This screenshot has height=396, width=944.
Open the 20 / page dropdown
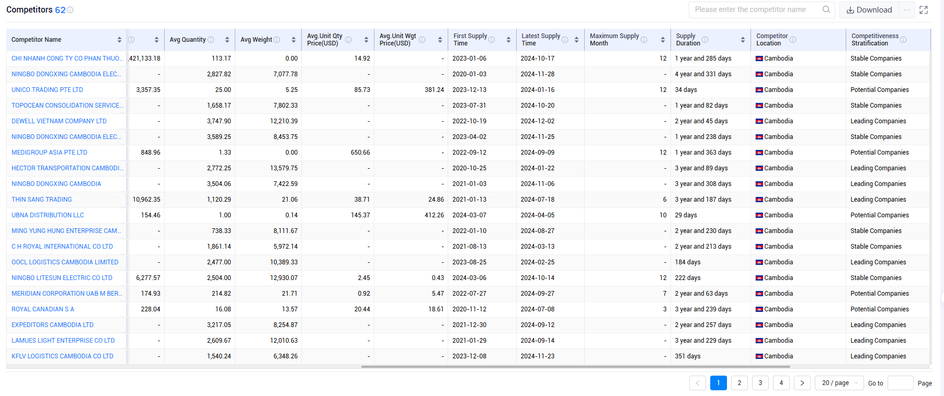840,383
